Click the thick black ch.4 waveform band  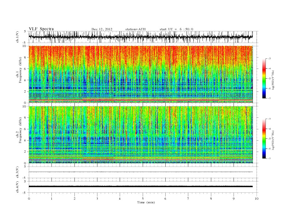pyautogui.click(x=140, y=187)
